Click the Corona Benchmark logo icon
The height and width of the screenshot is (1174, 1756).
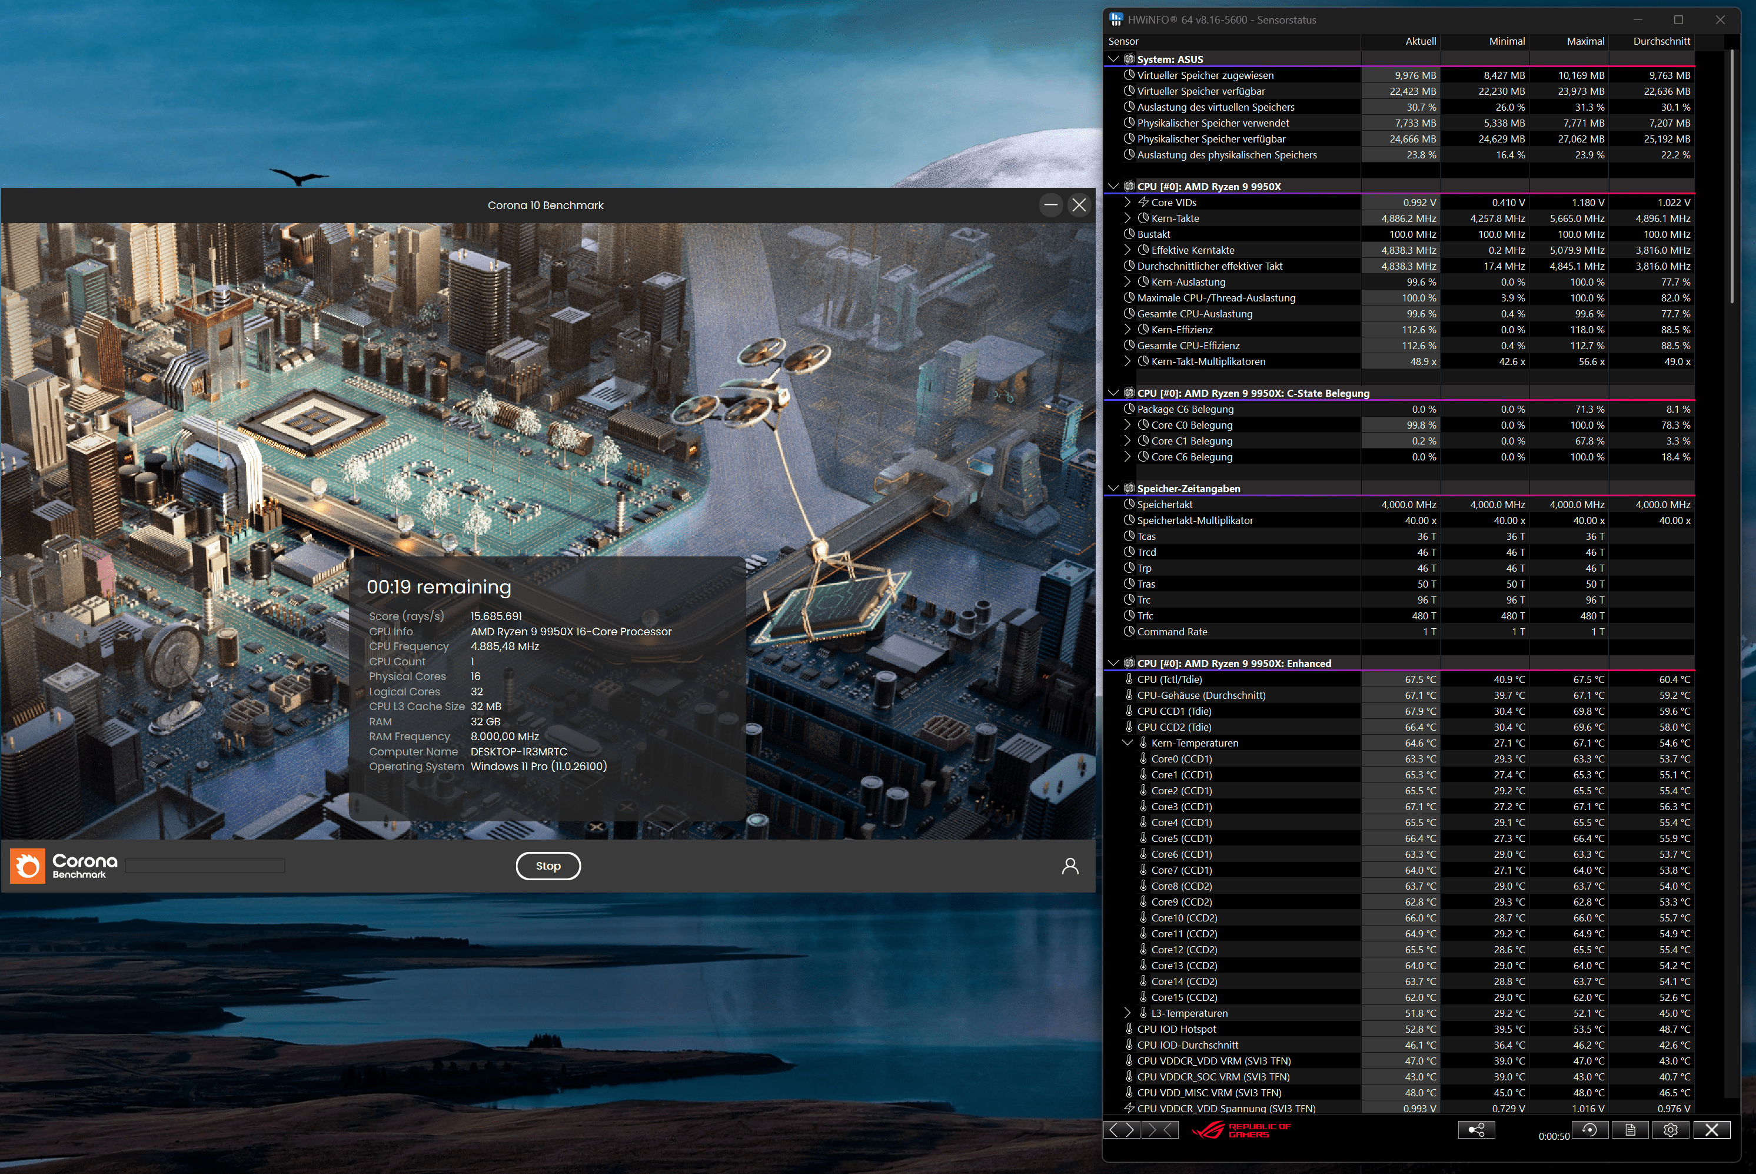point(28,866)
